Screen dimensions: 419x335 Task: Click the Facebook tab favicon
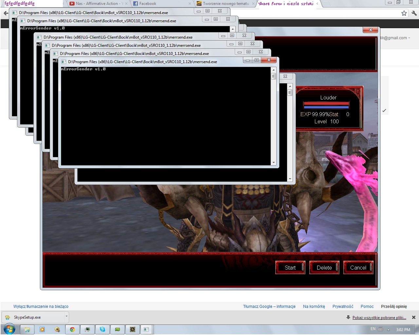(x=136, y=4)
